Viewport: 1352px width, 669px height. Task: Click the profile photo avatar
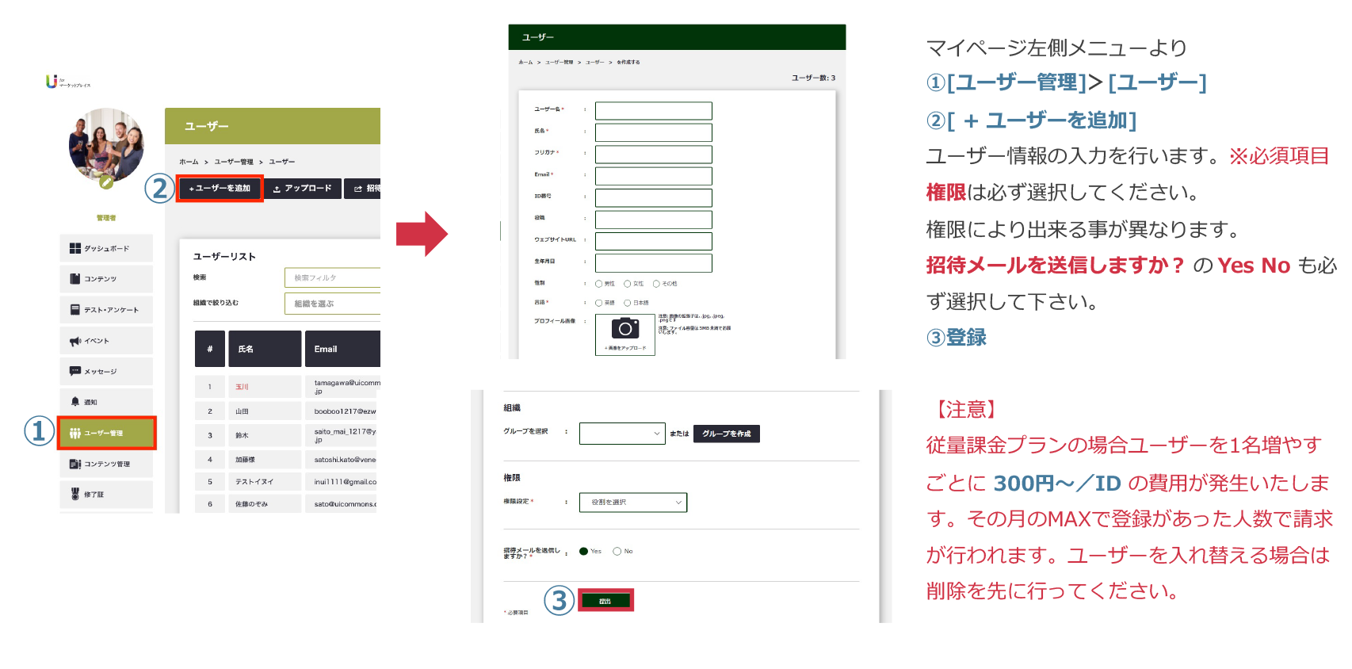(106, 145)
